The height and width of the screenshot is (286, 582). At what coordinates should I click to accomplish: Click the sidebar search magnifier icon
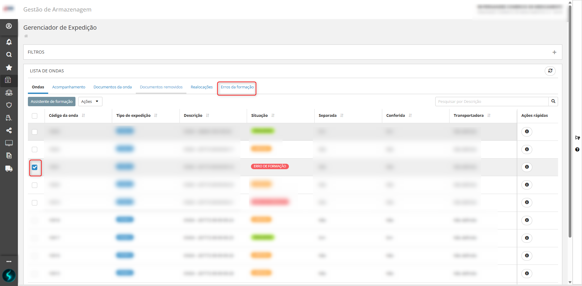[9, 54]
